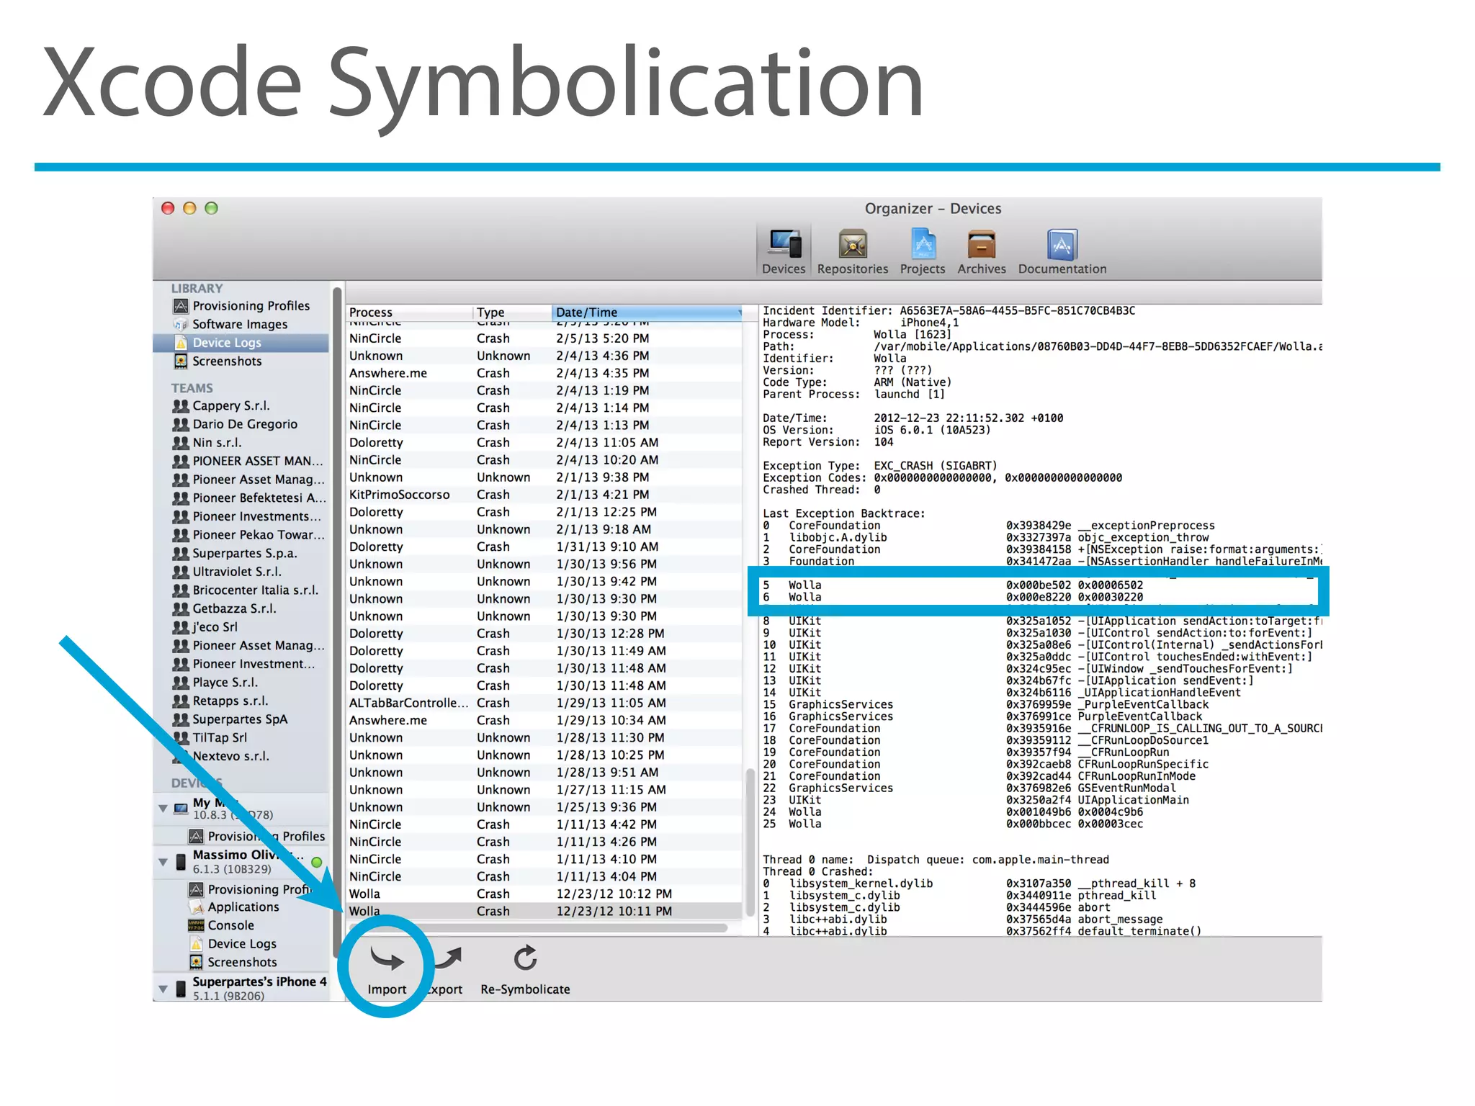Open the Devices toolbar section
Image resolution: width=1475 pixels, height=1106 pixels.
(x=784, y=251)
